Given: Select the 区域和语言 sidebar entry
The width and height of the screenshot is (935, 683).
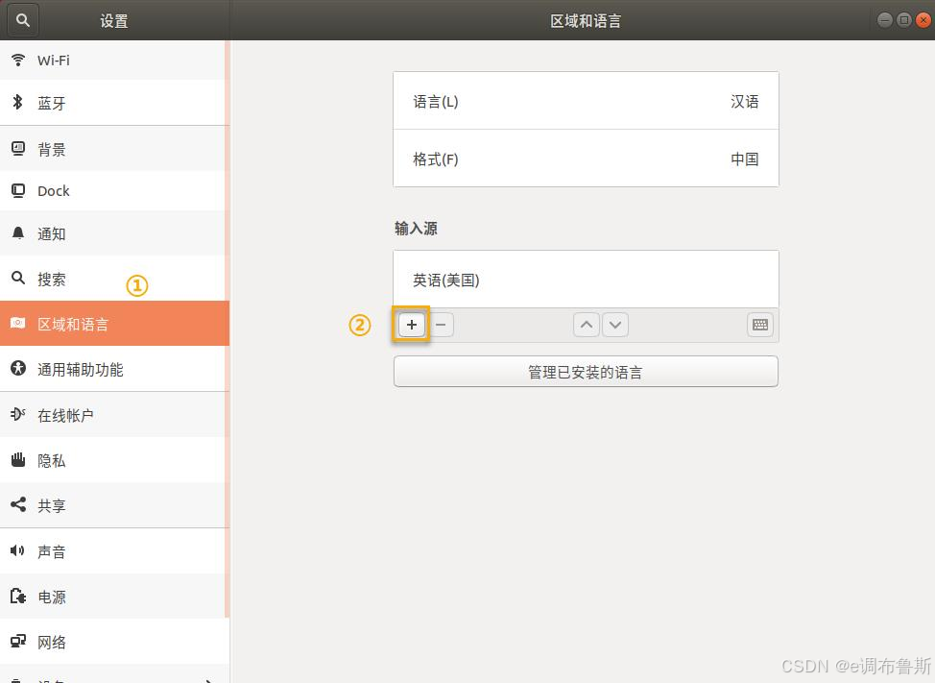Looking at the screenshot, I should (x=114, y=324).
